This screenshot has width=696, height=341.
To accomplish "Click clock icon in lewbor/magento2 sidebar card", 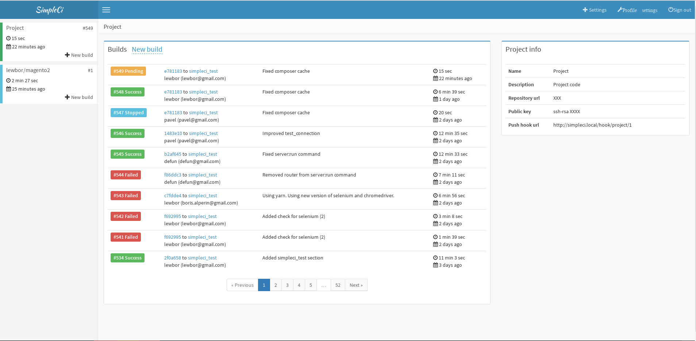I will (x=8, y=80).
